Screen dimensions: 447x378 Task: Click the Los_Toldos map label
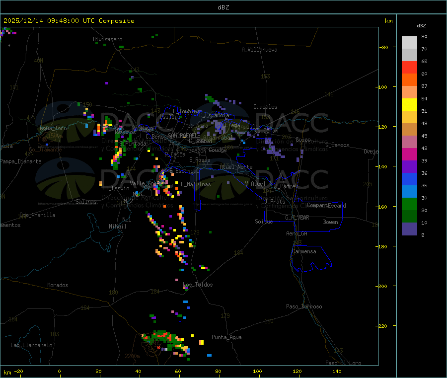198,285
